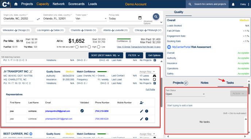Add a new representative
The image size is (251, 139).
[x=142, y=103]
